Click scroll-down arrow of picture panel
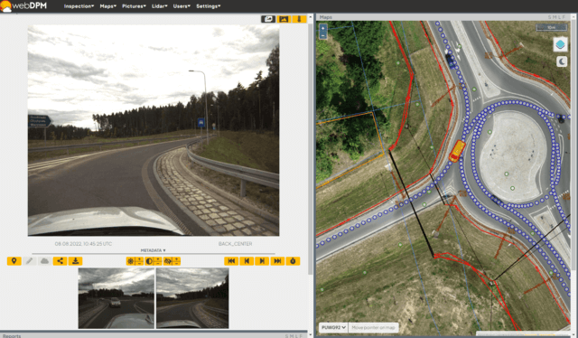Viewport: 578px width, 338px height. 311,335
